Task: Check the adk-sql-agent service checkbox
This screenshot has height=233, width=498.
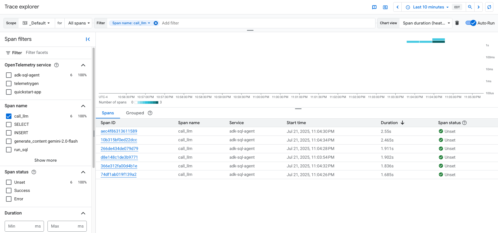Action: pyautogui.click(x=9, y=75)
